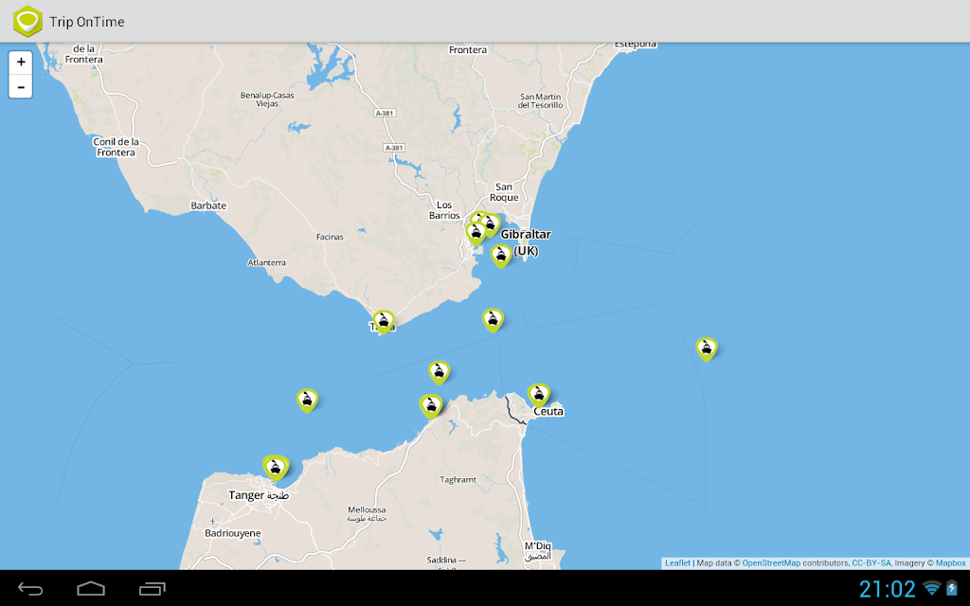Select ferry marker beside Gibraltar (UK) label

click(x=501, y=256)
